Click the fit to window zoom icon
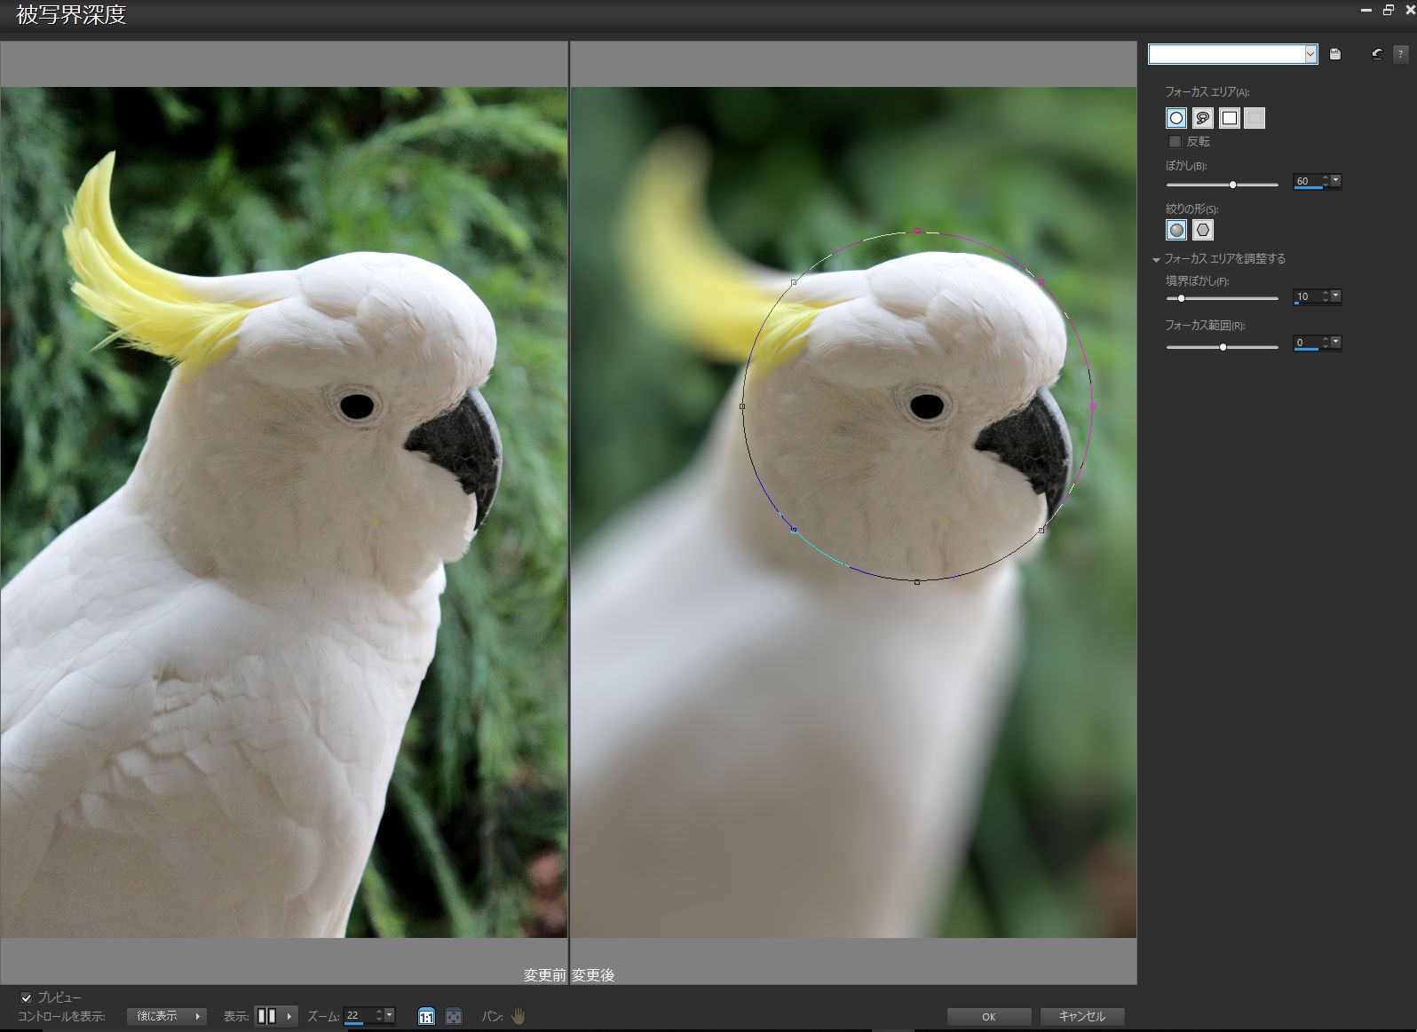 tap(454, 1017)
